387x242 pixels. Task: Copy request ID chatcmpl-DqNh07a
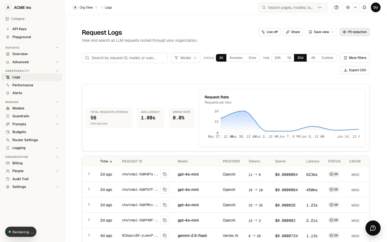(x=165, y=174)
